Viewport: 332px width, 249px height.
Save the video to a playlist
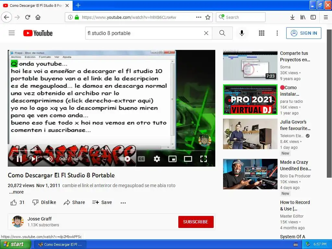102,202
